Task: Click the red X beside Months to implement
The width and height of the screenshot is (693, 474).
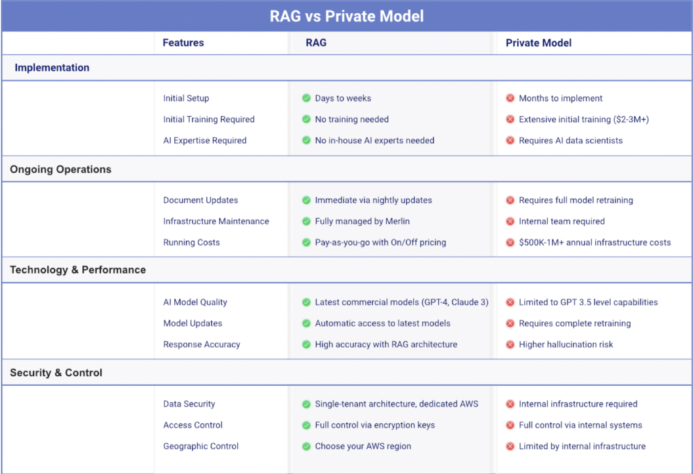Action: click(510, 98)
